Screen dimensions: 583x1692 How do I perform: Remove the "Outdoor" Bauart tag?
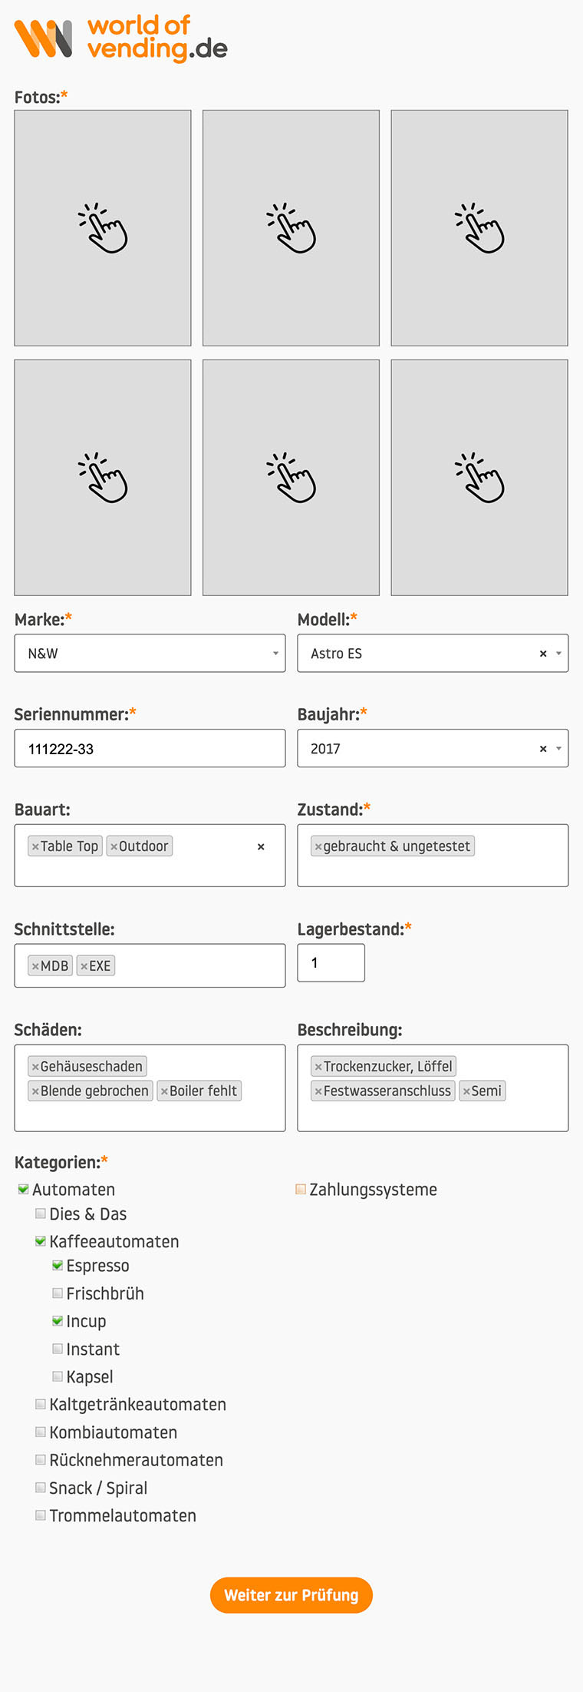tap(114, 846)
